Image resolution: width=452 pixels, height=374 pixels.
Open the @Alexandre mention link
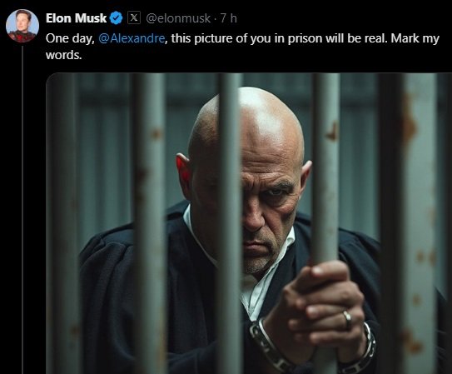(x=132, y=38)
